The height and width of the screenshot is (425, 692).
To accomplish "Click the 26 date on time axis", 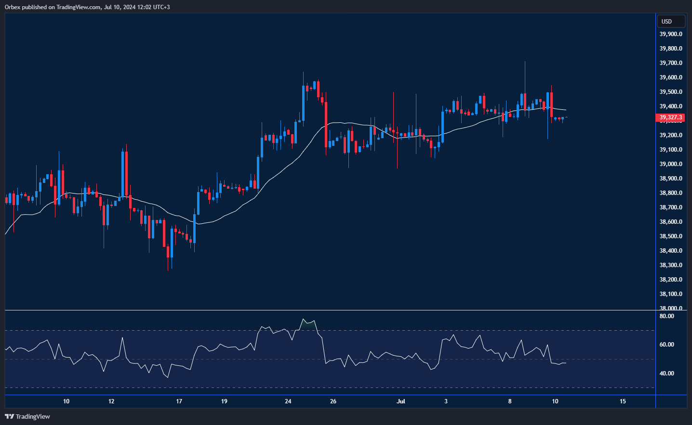I will 333,401.
